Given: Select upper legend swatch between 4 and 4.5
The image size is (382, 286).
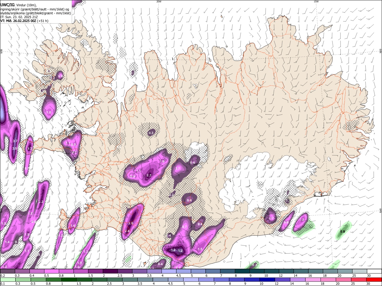Looking at the screenshot, I should pos(169,271).
